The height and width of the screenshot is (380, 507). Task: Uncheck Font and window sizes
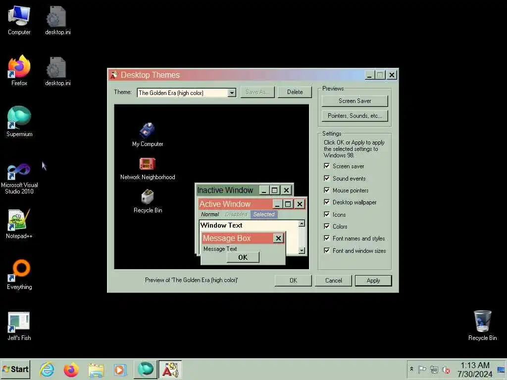coord(327,251)
